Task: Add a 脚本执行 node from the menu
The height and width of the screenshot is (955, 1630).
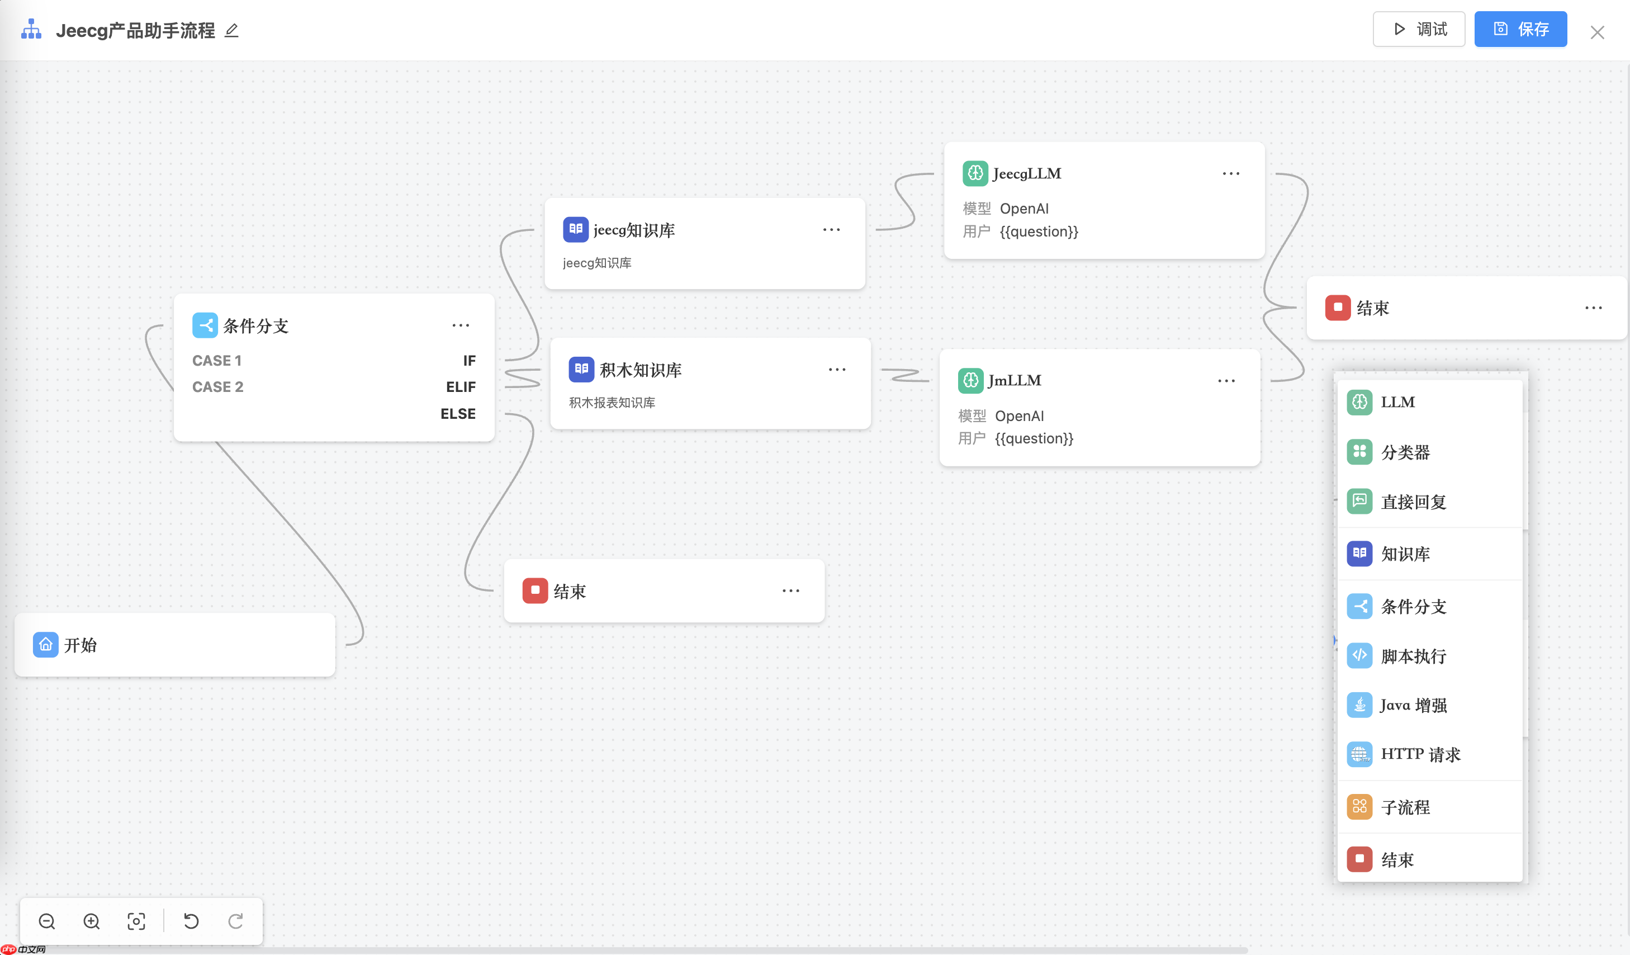Action: tap(1413, 656)
